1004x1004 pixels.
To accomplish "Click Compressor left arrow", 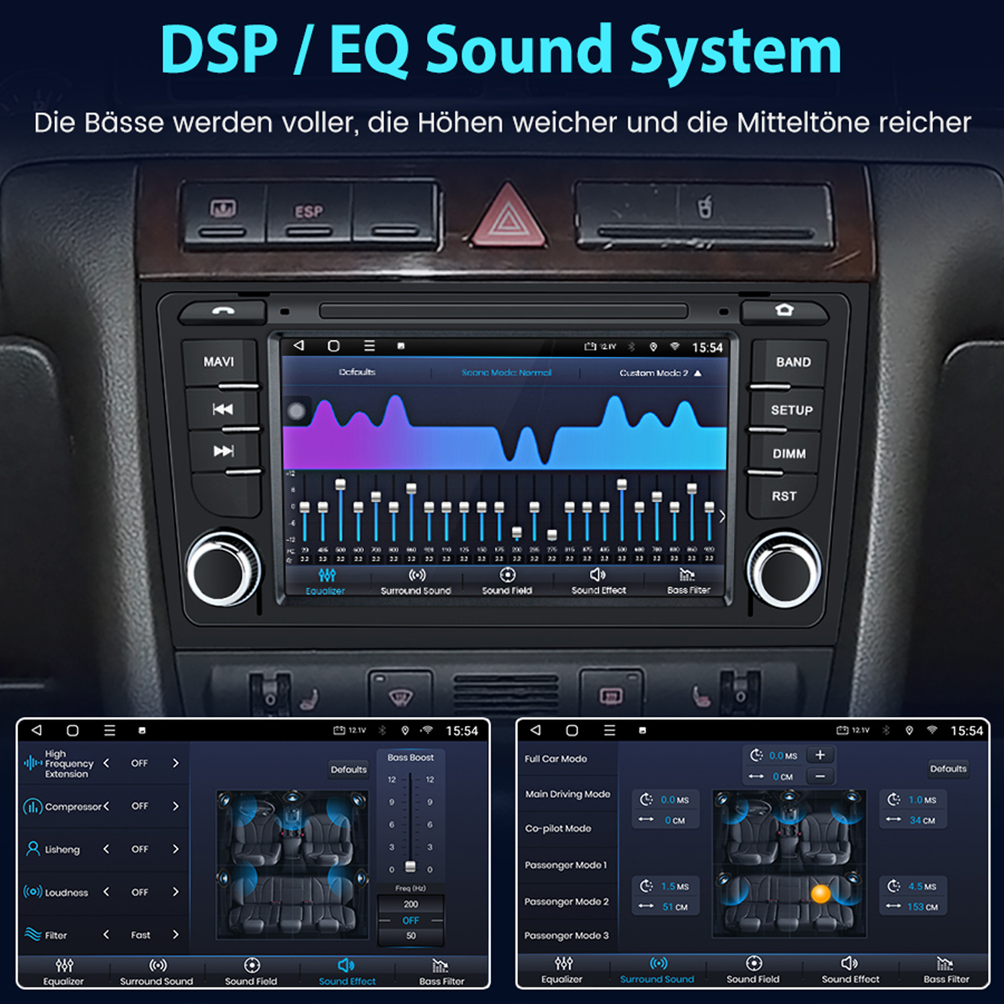I will (106, 806).
